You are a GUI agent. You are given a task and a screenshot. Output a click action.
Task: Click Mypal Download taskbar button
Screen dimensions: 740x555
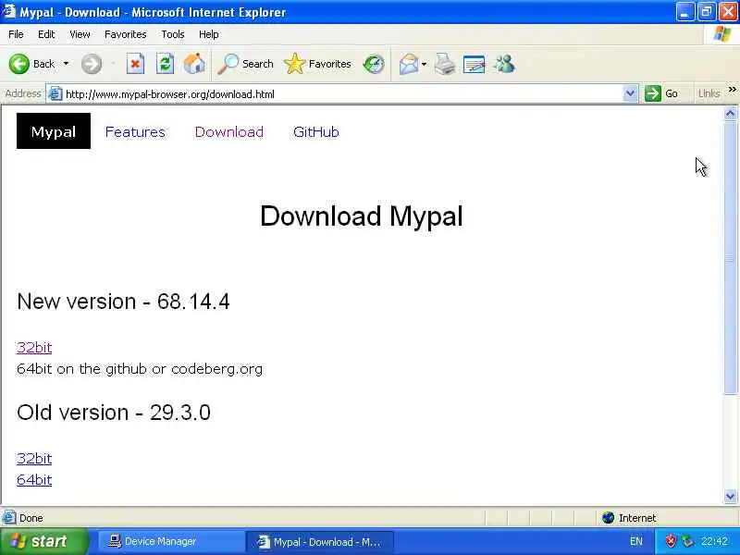pyautogui.click(x=319, y=541)
